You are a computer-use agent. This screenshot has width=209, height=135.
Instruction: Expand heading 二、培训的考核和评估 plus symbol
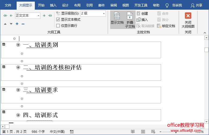point(18,67)
